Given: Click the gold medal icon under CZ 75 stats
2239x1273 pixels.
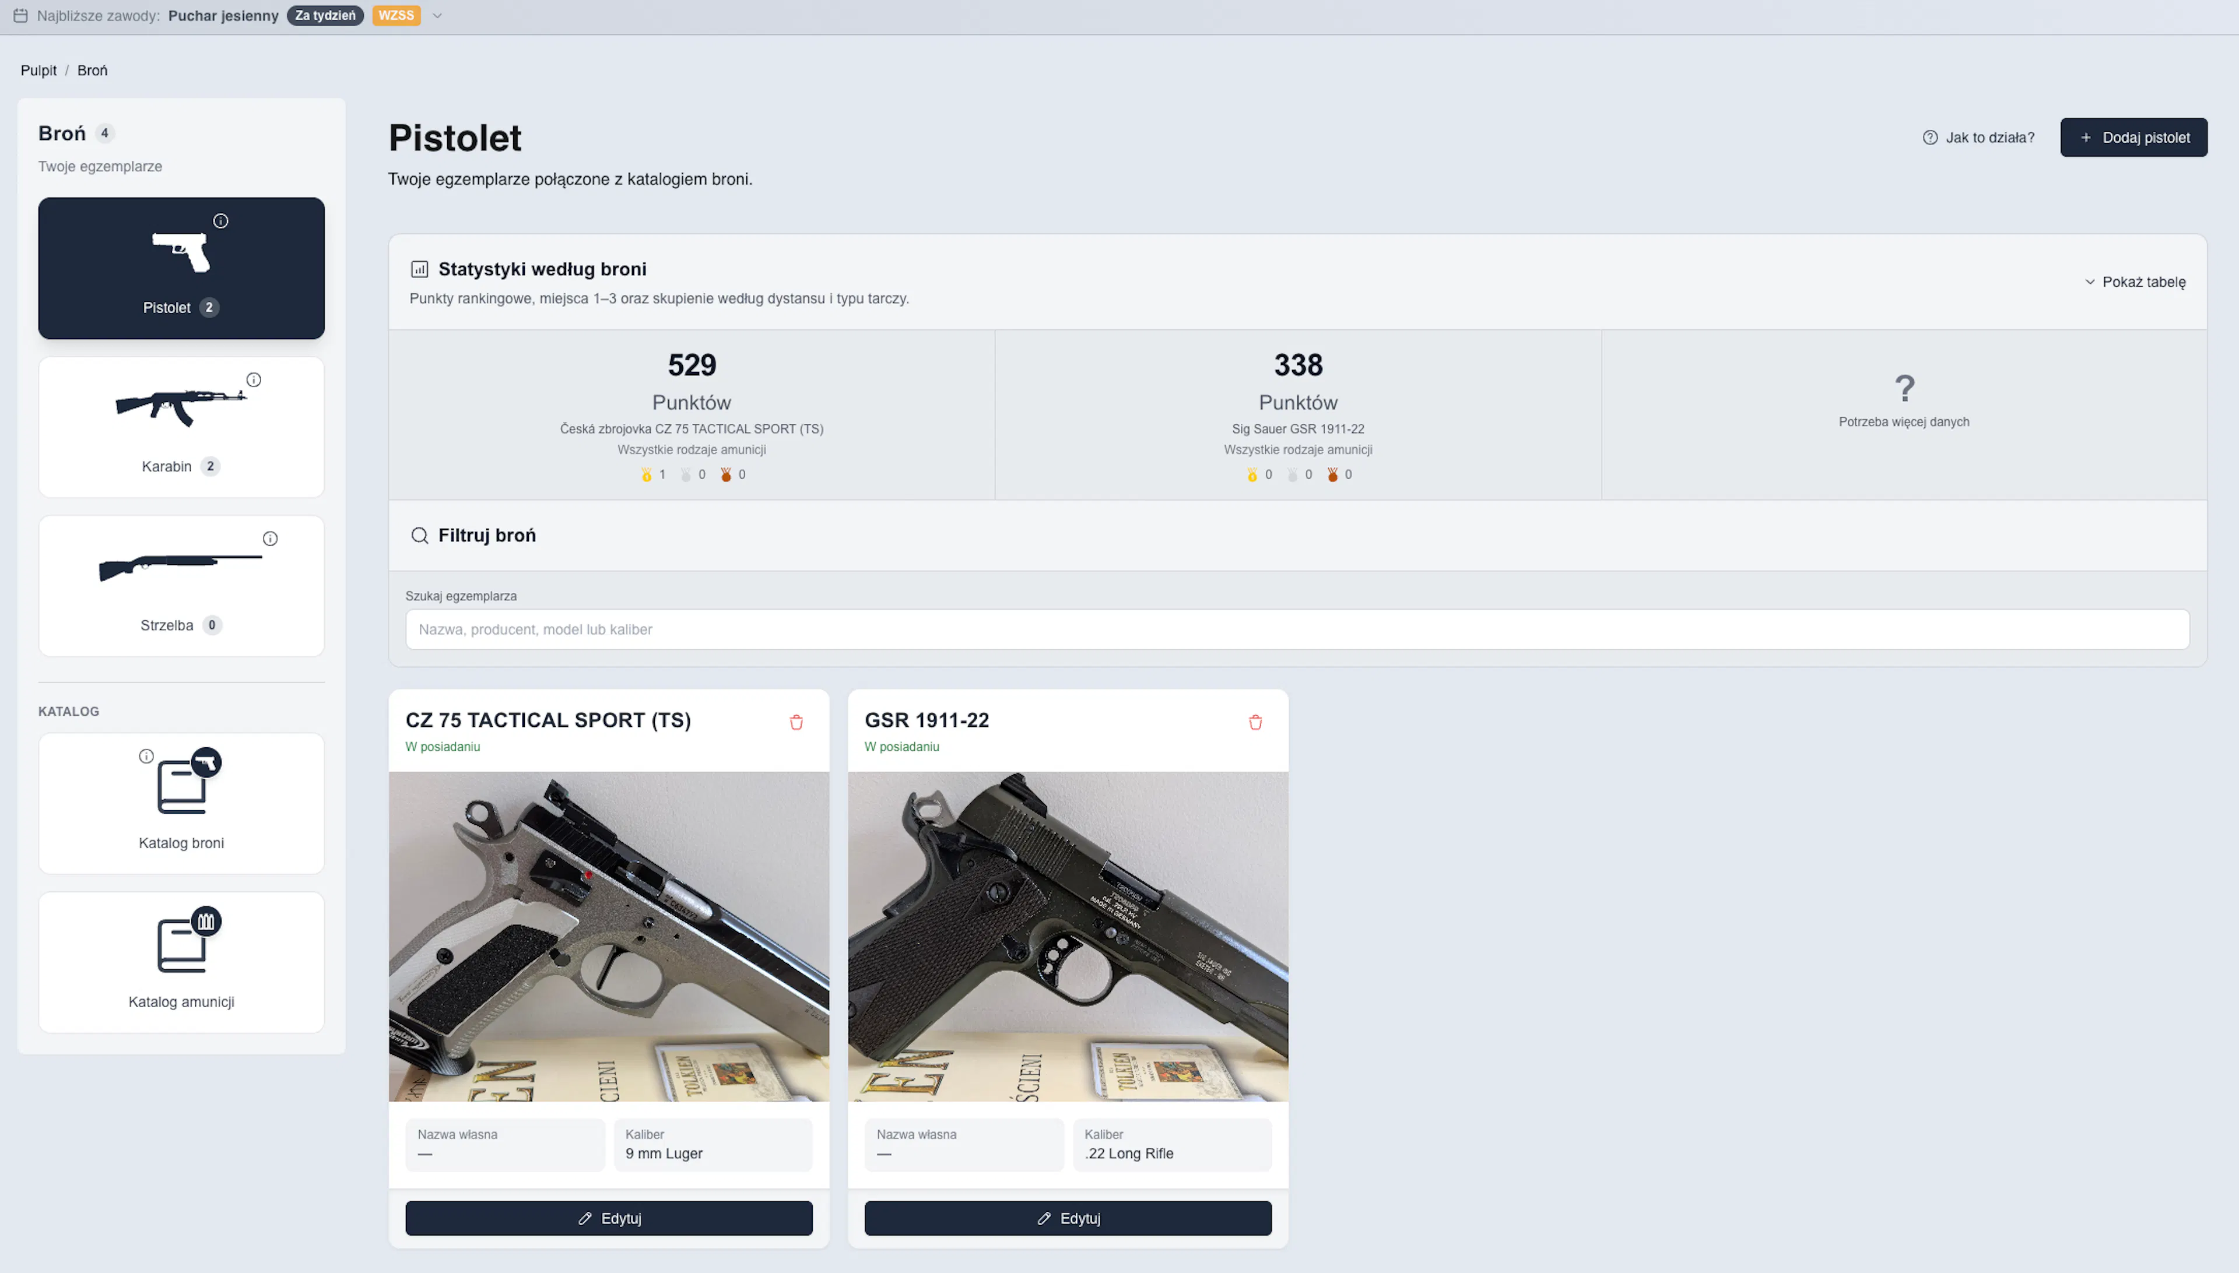Looking at the screenshot, I should [x=646, y=474].
